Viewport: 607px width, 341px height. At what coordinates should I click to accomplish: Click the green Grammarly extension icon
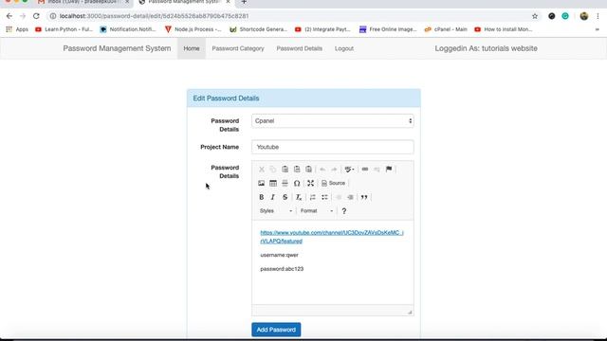(x=565, y=16)
